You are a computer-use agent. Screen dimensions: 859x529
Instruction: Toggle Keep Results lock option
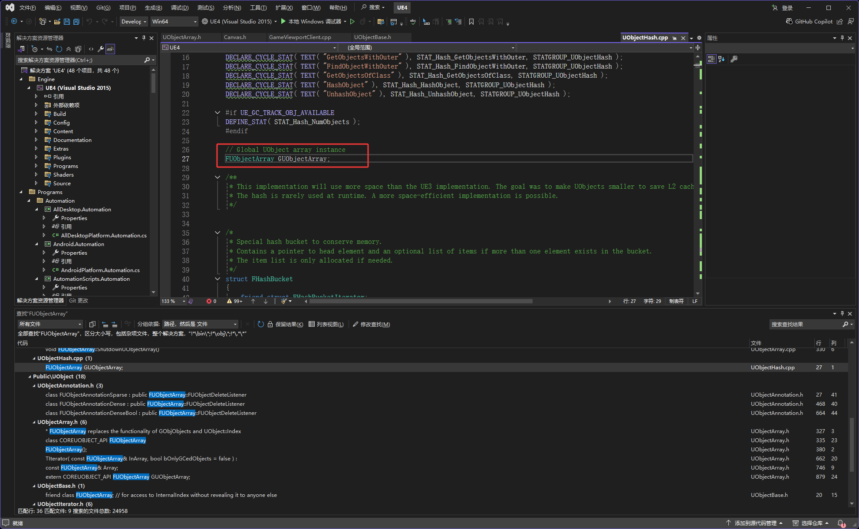(285, 324)
